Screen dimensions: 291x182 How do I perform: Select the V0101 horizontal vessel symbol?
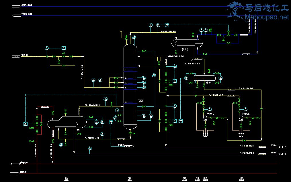click(204, 78)
